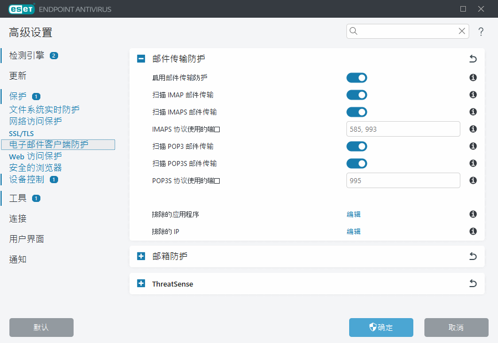The image size is (498, 343).
Task: Reset the ThreatSense section to defaults
Action: coord(473,283)
